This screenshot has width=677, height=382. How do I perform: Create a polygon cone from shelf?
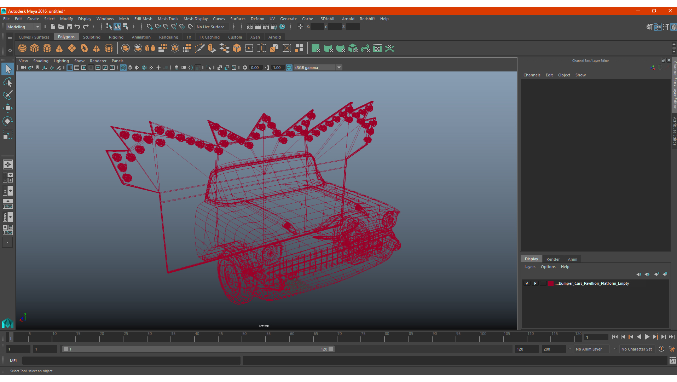click(59, 48)
